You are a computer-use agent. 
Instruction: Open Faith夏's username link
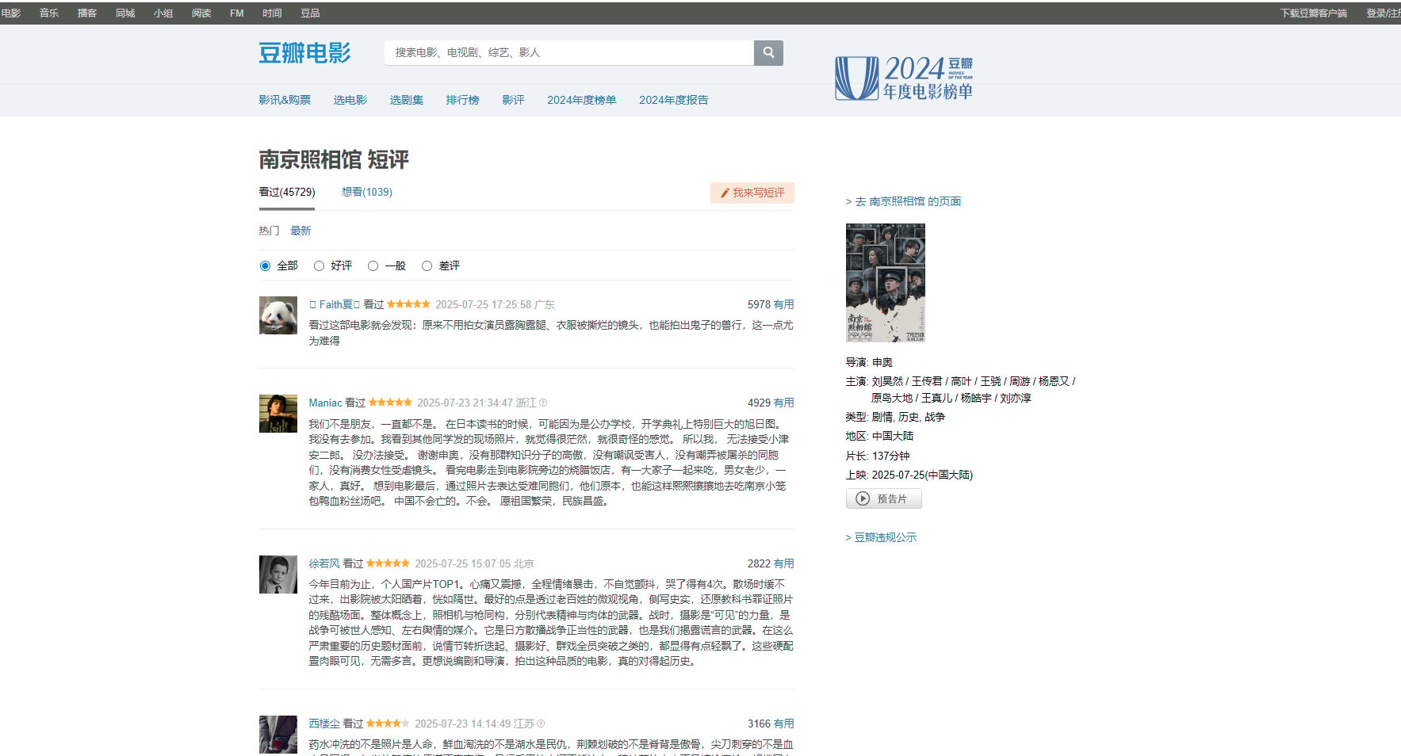click(335, 304)
